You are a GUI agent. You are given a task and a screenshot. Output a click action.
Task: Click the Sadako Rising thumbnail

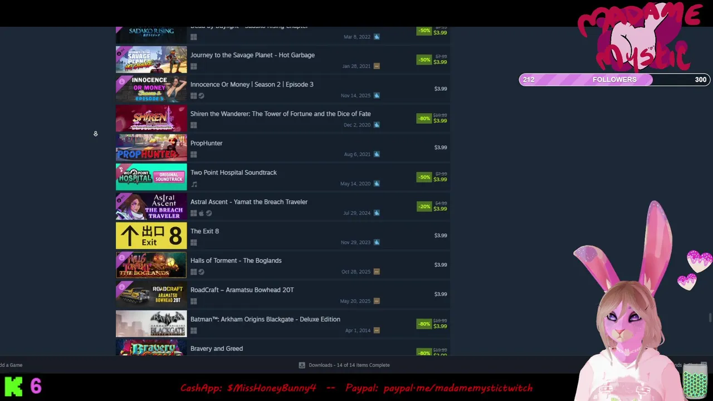(152, 35)
